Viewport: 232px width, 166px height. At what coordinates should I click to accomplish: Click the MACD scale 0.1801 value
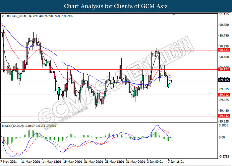[223, 125]
